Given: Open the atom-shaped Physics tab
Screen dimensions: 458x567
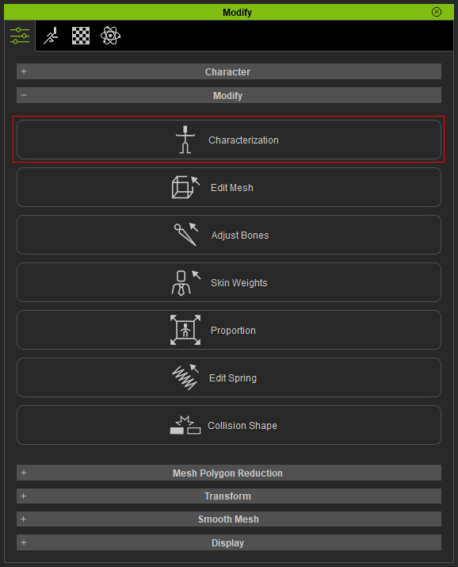Looking at the screenshot, I should pyautogui.click(x=110, y=36).
